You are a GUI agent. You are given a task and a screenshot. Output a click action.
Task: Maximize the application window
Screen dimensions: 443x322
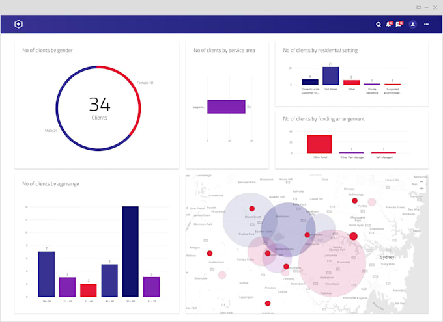point(418,7)
